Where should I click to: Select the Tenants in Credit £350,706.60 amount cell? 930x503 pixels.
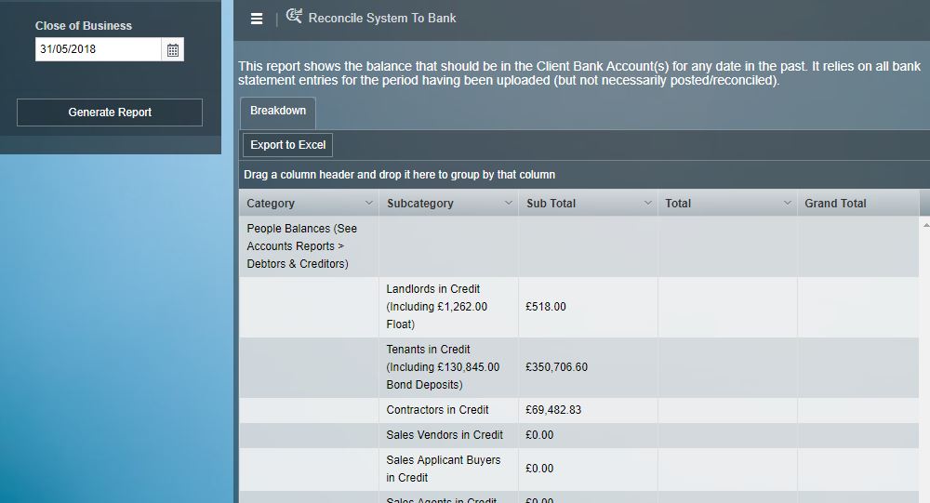556,367
